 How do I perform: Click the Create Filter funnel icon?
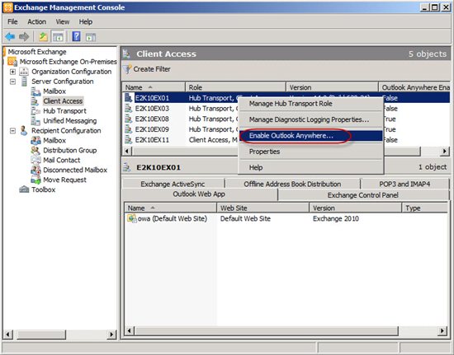pyautogui.click(x=127, y=69)
